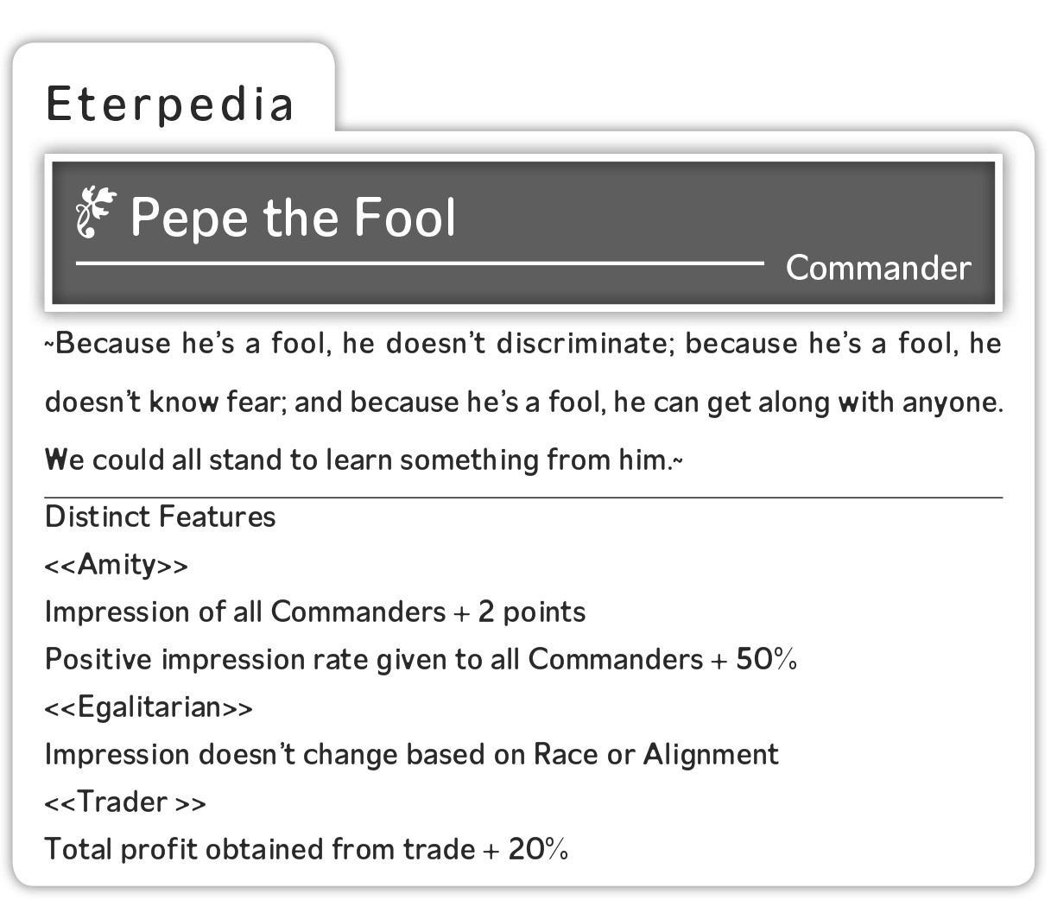Image resolution: width=1051 pixels, height=900 pixels.
Task: Click the "Race or Alignment" description line
Action: (x=411, y=755)
